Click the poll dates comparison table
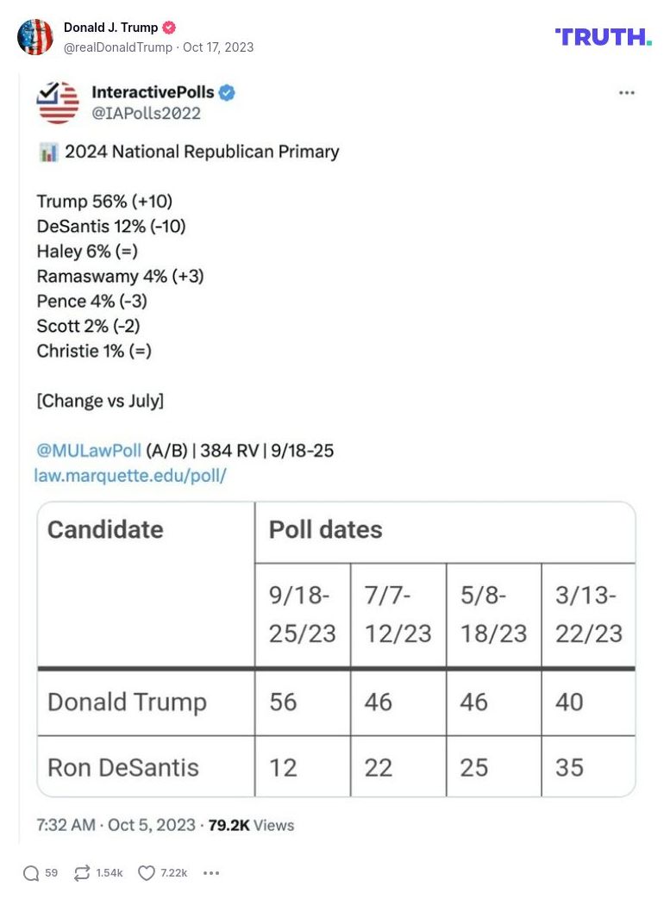The width and height of the screenshot is (670, 899). click(335, 646)
